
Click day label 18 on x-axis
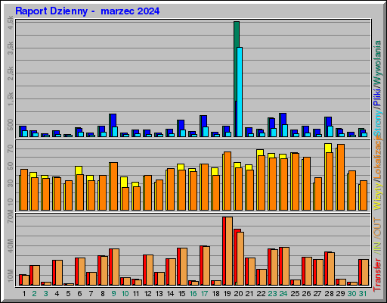[x=216, y=294]
